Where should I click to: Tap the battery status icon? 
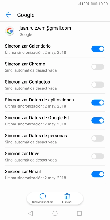coord(94,4)
